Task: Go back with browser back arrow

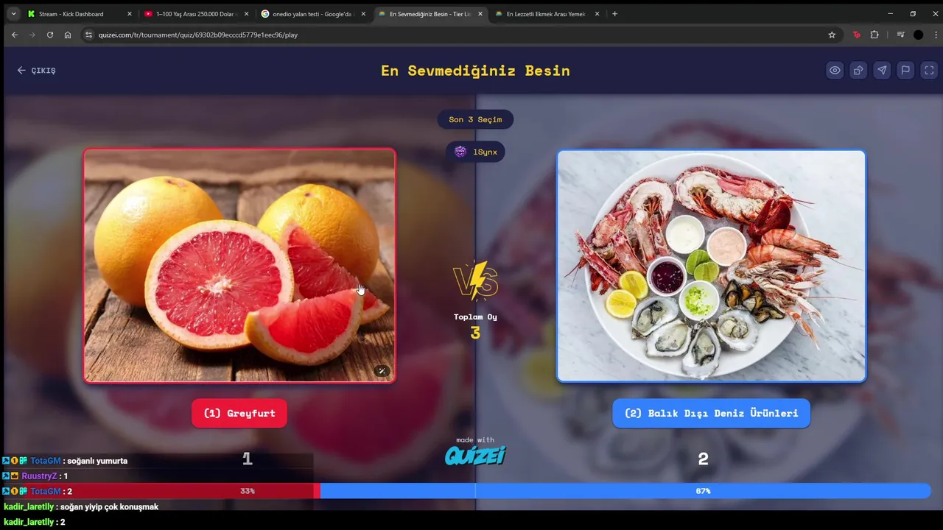Action: pyautogui.click(x=15, y=35)
